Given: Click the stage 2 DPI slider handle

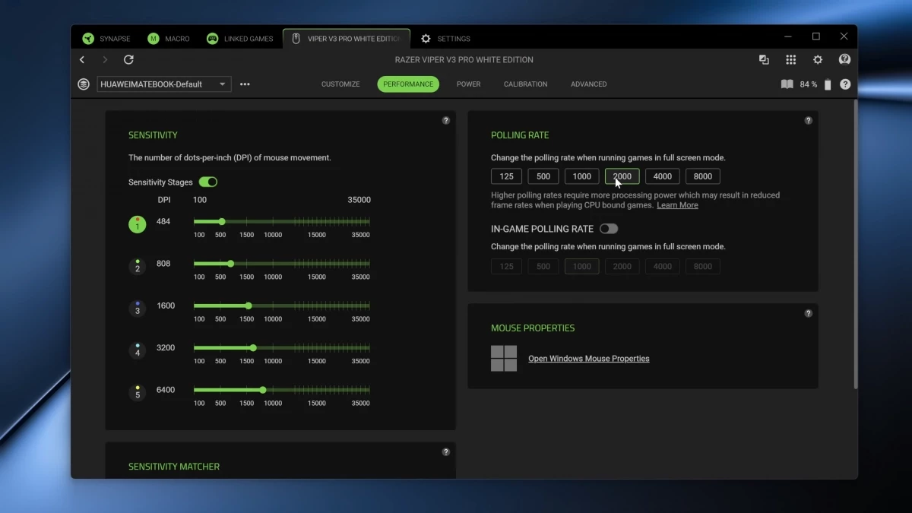Looking at the screenshot, I should point(230,264).
